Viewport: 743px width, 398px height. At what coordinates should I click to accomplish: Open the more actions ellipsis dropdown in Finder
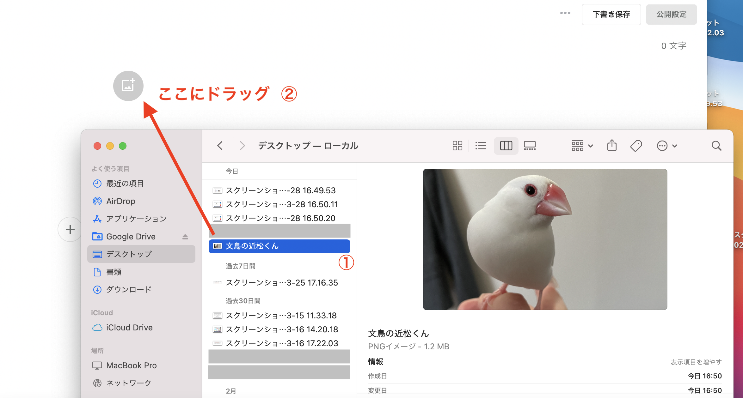(x=666, y=146)
